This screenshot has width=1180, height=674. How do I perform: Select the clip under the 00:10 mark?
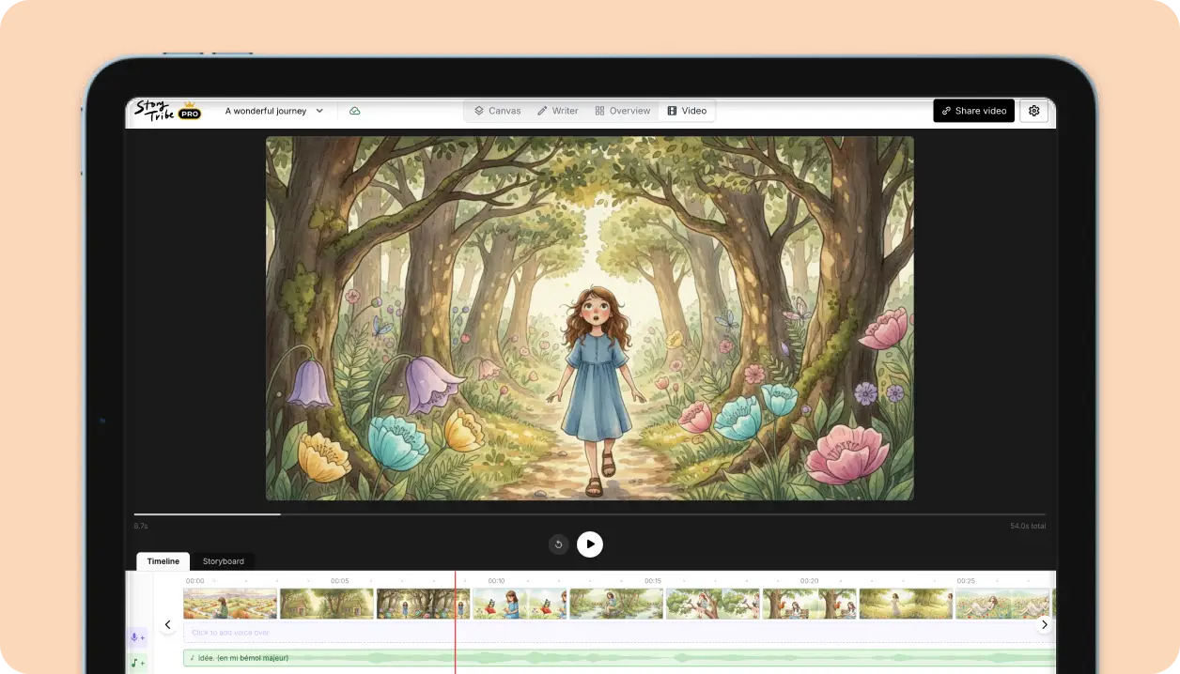point(520,604)
